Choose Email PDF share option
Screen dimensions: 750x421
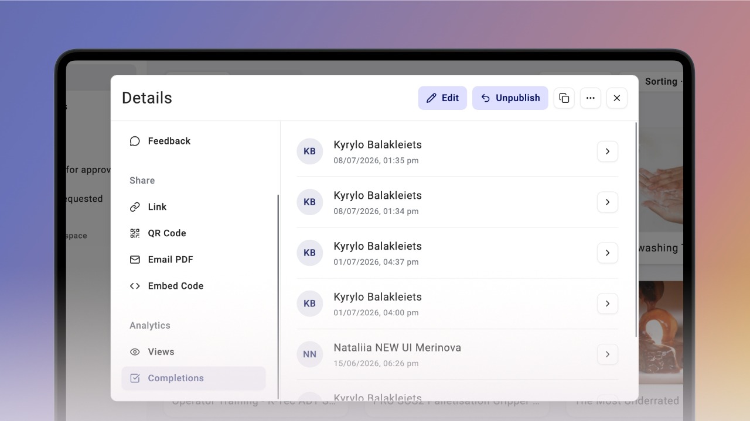[x=193, y=260]
